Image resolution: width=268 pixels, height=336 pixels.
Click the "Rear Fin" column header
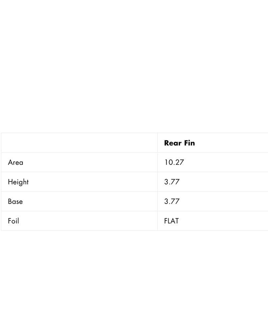[179, 143]
